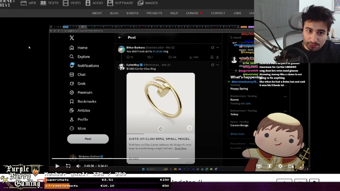340x191 pixels.
Task: Expand trends with Show more
Action: coord(237,134)
